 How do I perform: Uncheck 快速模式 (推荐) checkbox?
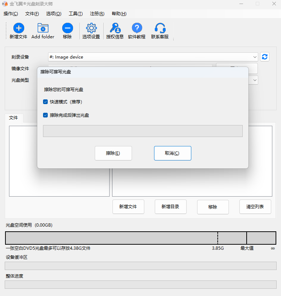click(x=46, y=102)
